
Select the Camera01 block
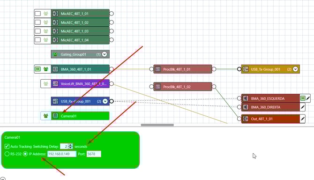(80, 116)
